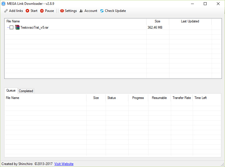This screenshot has height=167, width=225.
Task: Tick the checkbox for TestovaciTrat_v5.rar
Action: [x=12, y=27]
